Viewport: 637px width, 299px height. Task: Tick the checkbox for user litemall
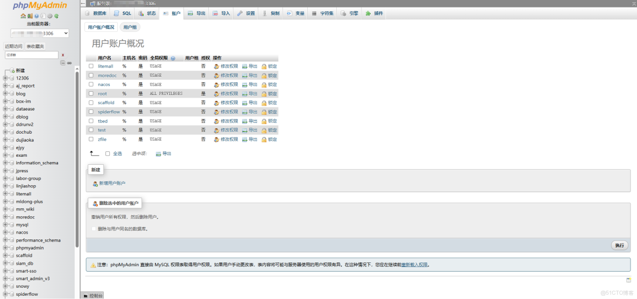click(91, 66)
